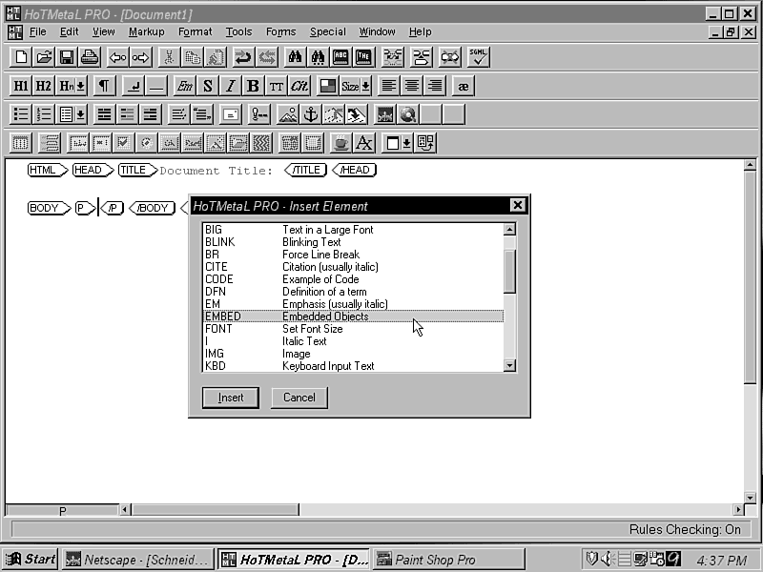Insert form checkbox element icon
The width and height of the screenshot is (763, 572).
click(x=123, y=143)
